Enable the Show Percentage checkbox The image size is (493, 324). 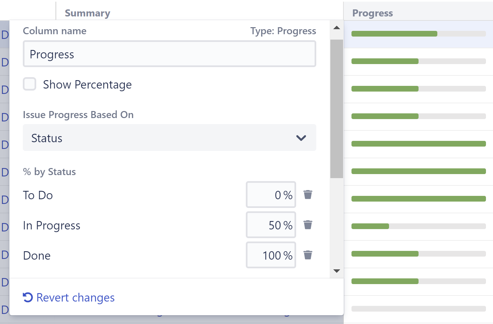click(x=30, y=84)
